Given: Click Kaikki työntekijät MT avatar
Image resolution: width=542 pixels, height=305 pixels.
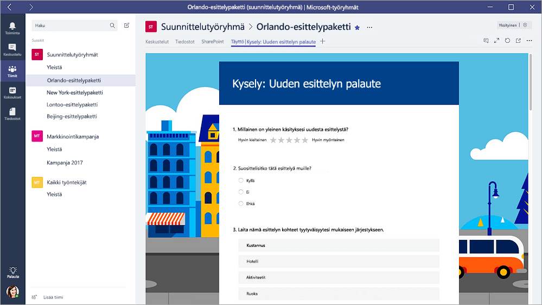Looking at the screenshot, I should click(37, 182).
